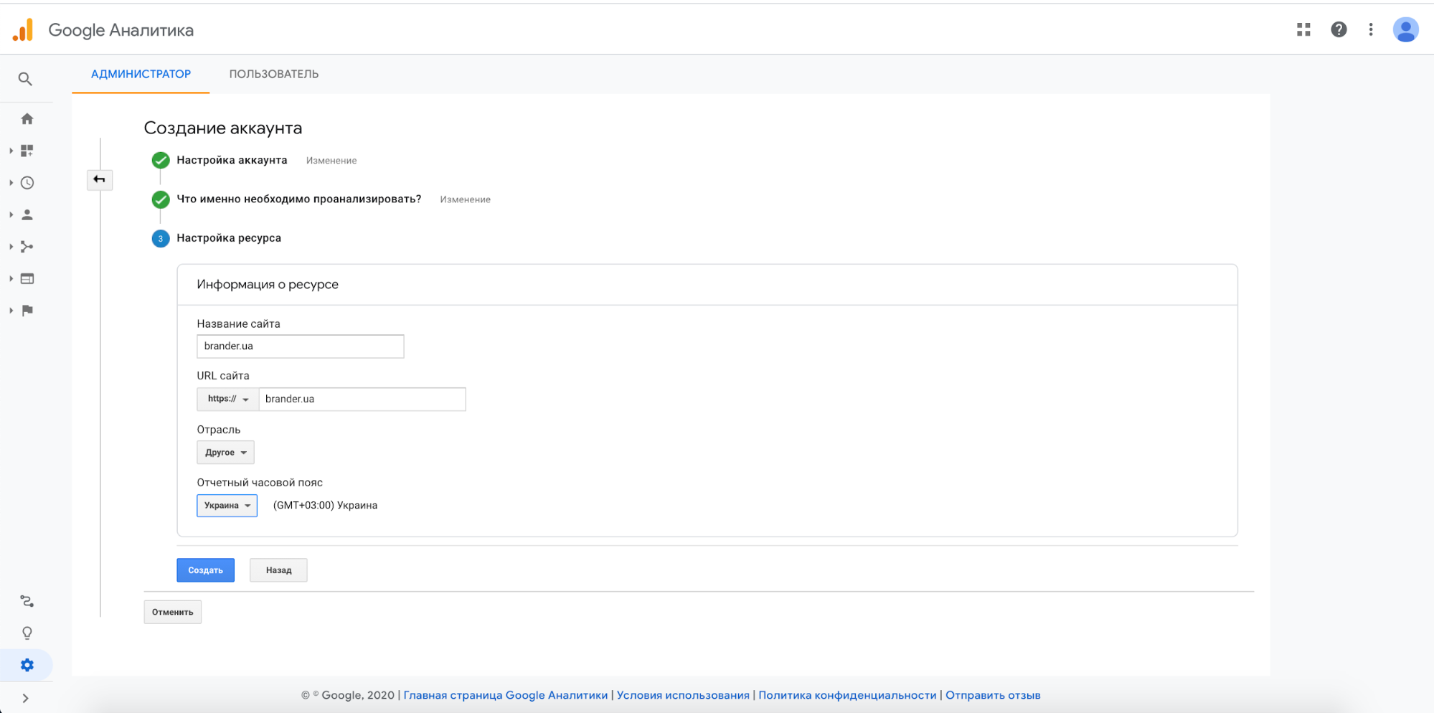Open the Украина time zone dropdown
Viewport: 1434px width, 713px height.
pos(227,506)
